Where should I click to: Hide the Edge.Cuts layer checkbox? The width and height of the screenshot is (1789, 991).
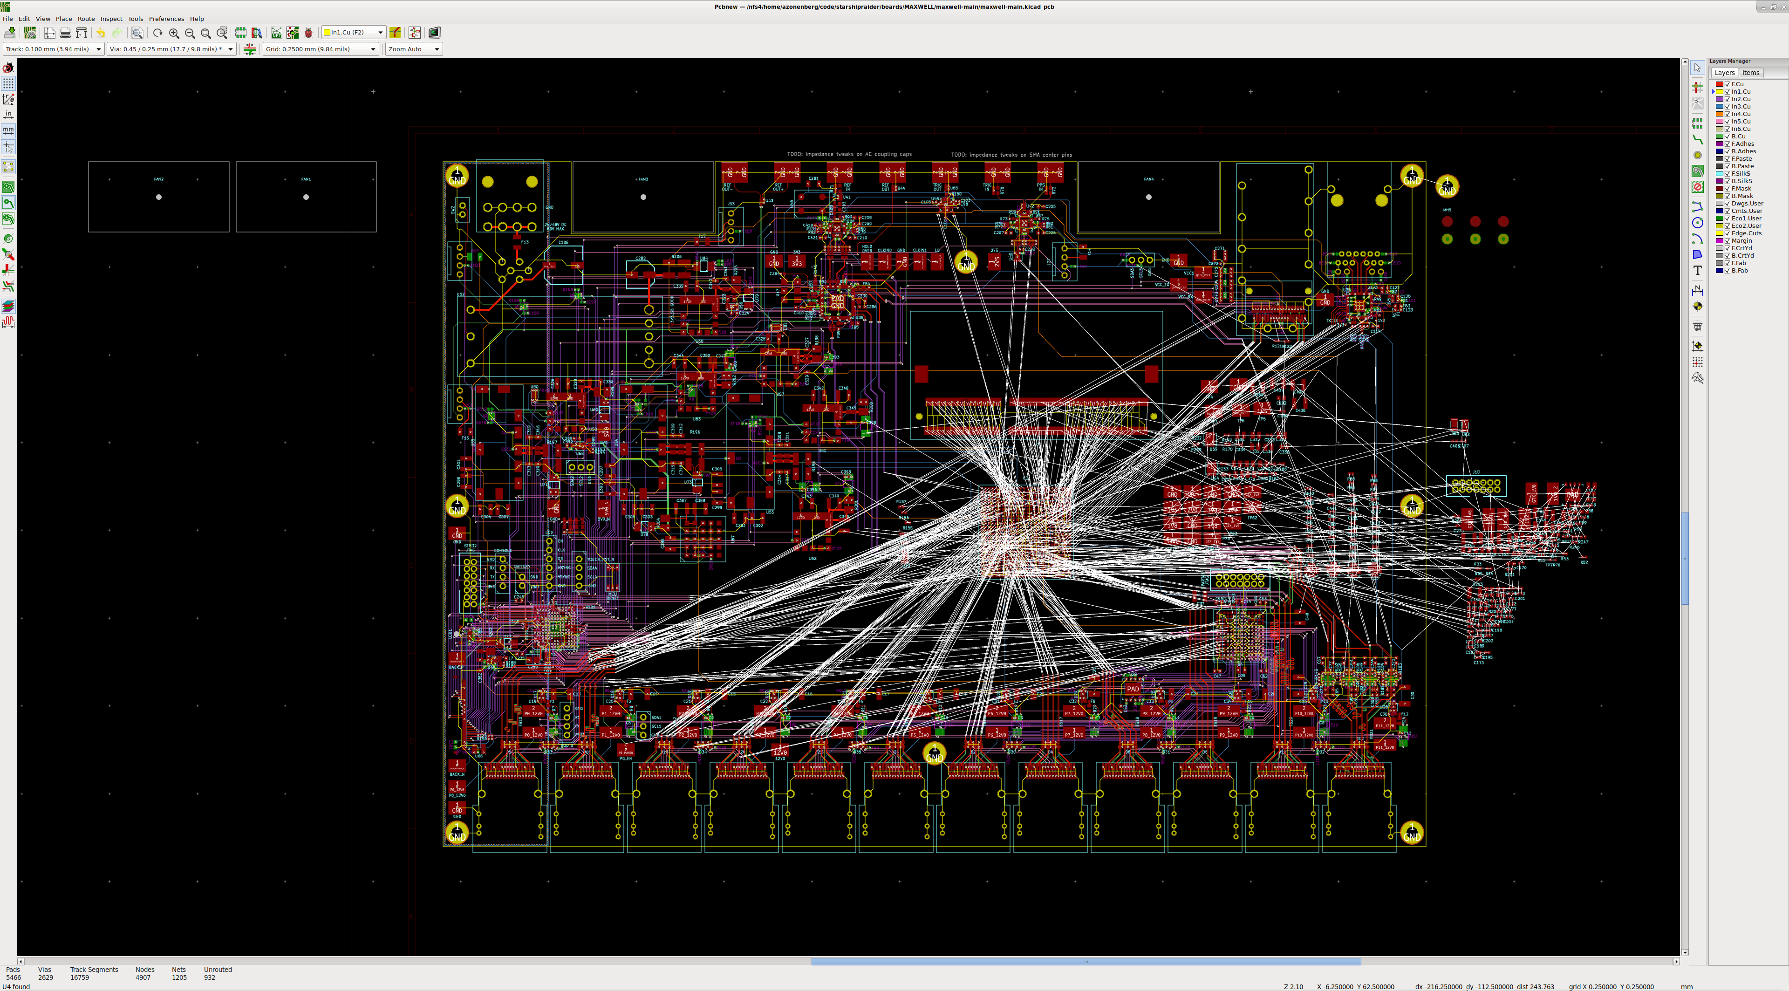pyautogui.click(x=1727, y=233)
